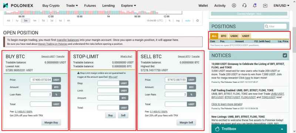Set chart range to 1m
The width and height of the screenshot is (296, 133).
click(34, 21)
